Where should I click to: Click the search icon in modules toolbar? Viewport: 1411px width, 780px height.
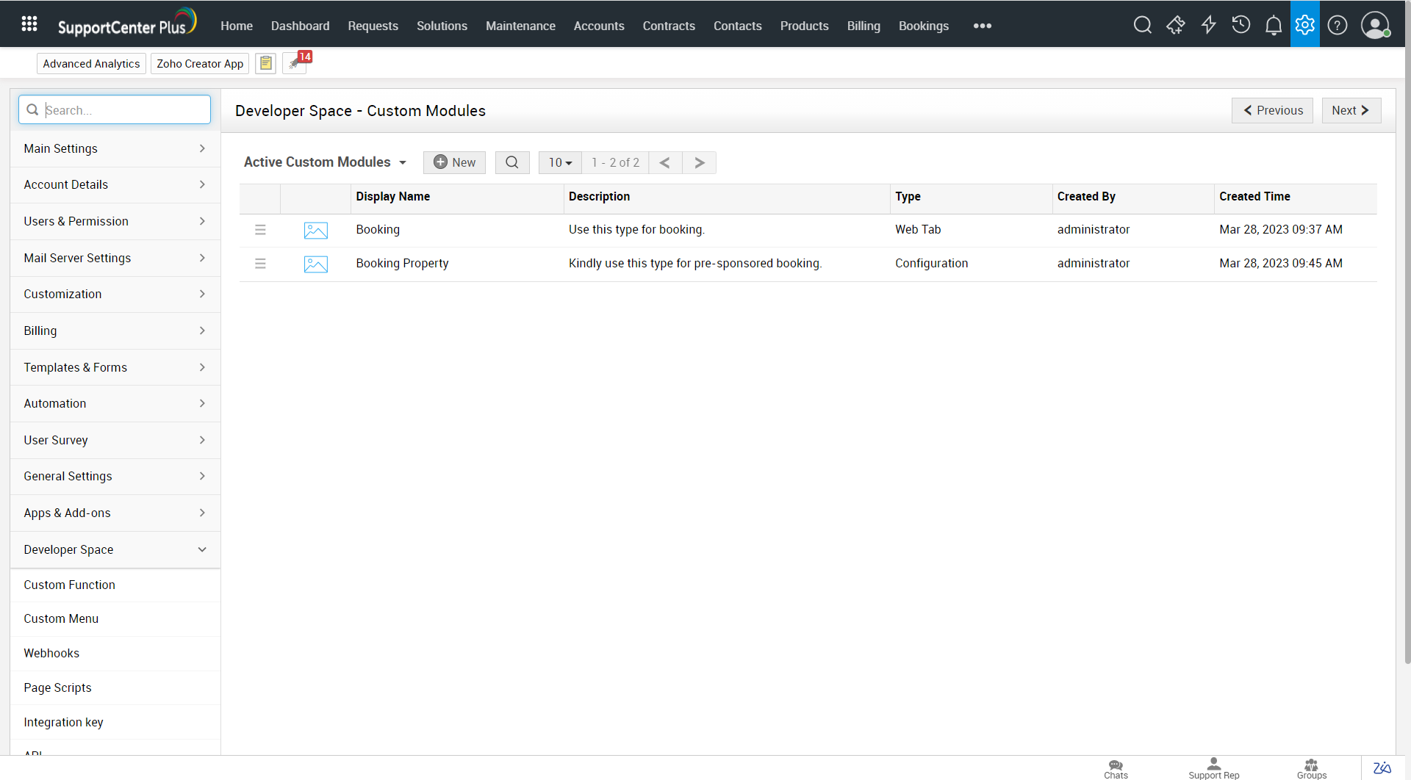coord(512,162)
